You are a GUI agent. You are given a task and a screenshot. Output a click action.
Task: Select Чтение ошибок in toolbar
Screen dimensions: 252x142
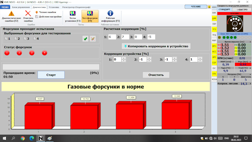coord(46,12)
